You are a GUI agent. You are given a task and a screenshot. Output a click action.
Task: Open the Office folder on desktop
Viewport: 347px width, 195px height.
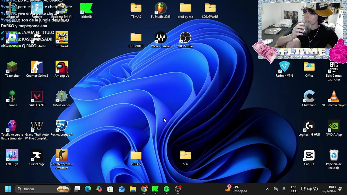(x=309, y=70)
